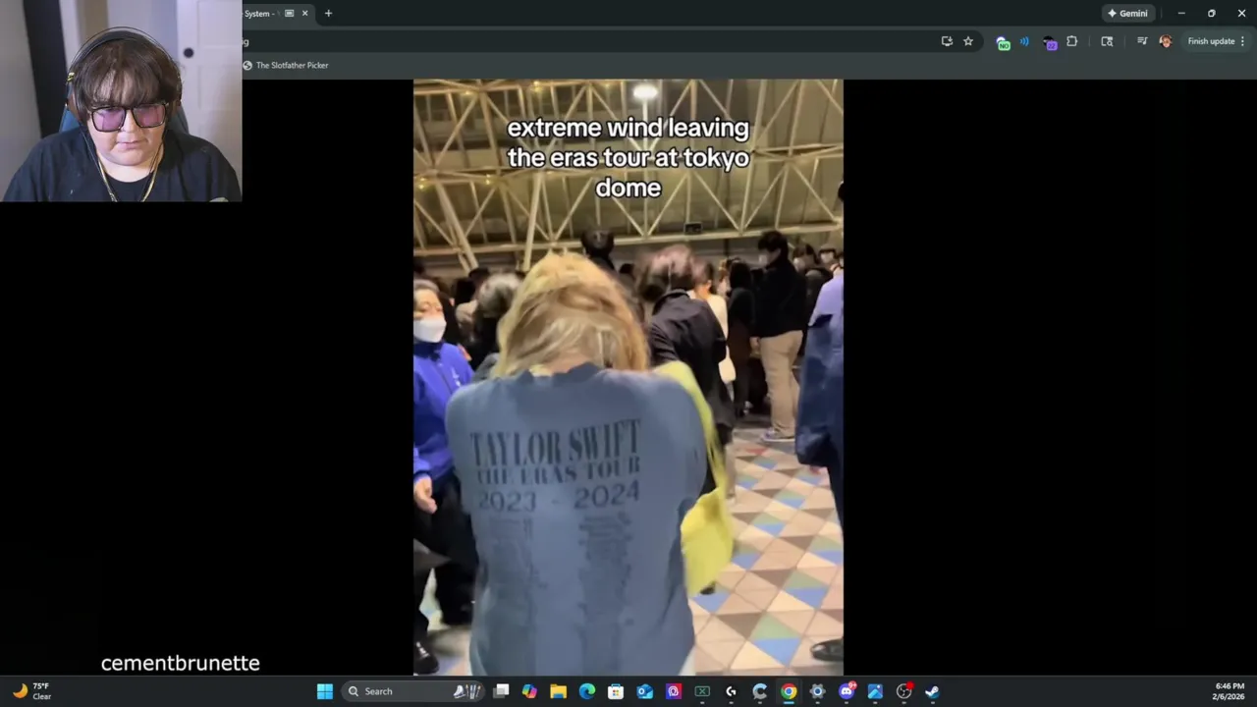The height and width of the screenshot is (707, 1257).
Task: Open the Photos app from the taskbar
Action: click(x=875, y=691)
